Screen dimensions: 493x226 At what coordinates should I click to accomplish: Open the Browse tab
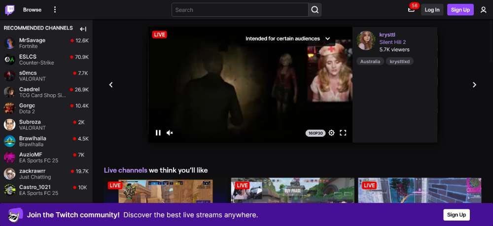point(32,10)
